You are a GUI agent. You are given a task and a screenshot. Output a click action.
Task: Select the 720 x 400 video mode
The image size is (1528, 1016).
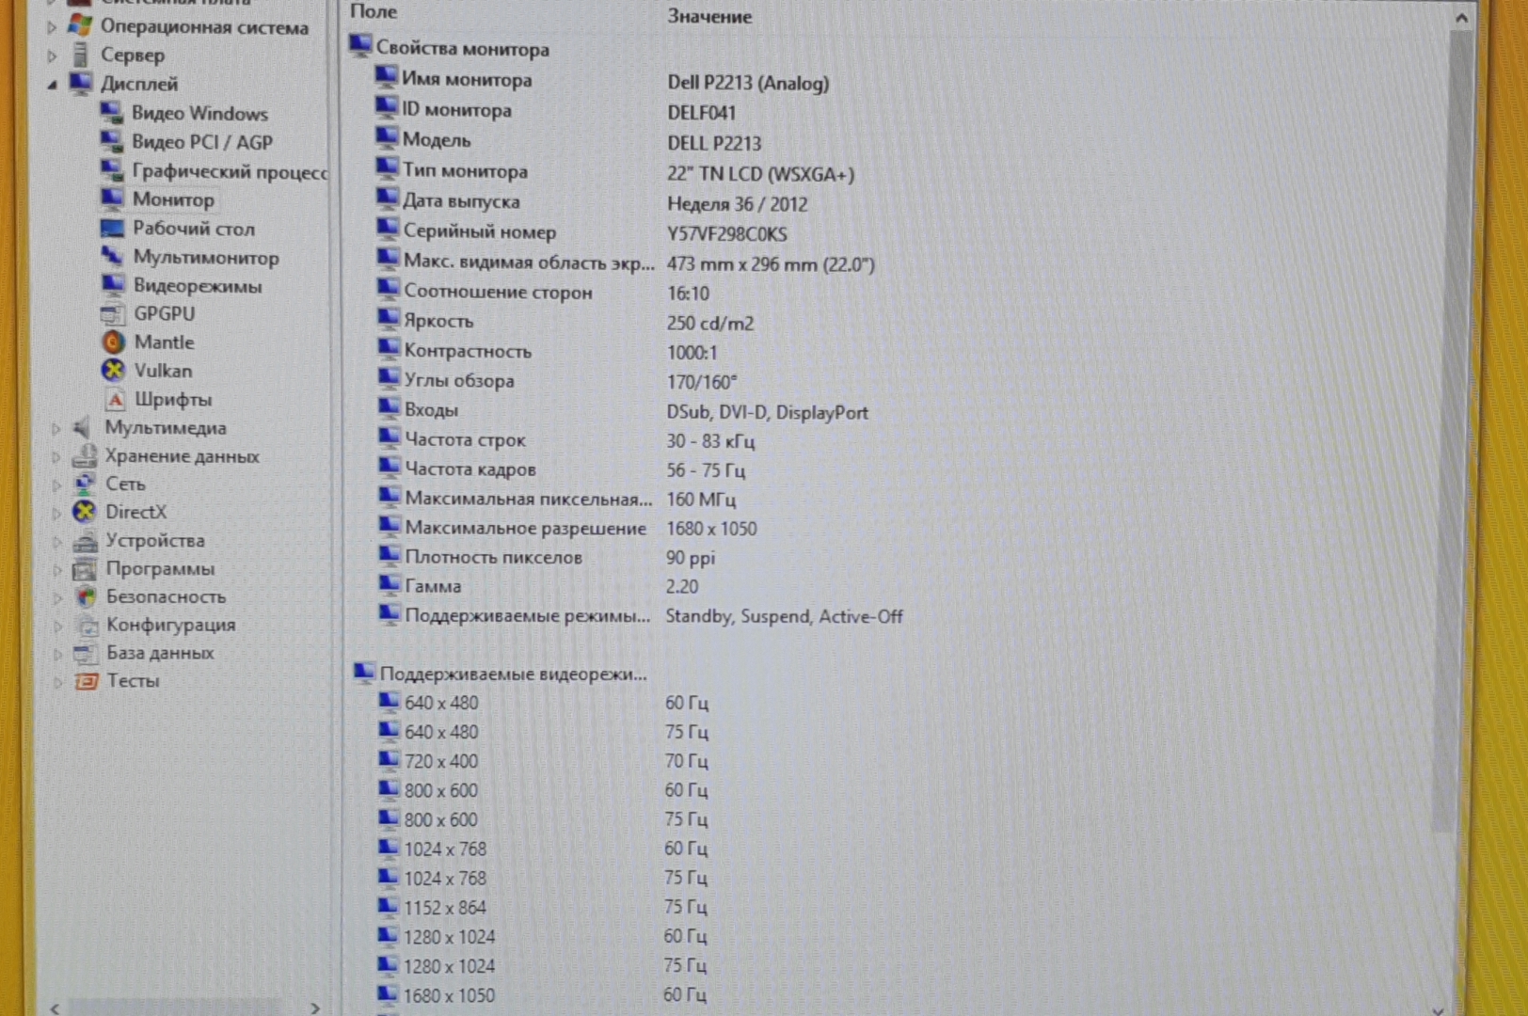click(545, 761)
